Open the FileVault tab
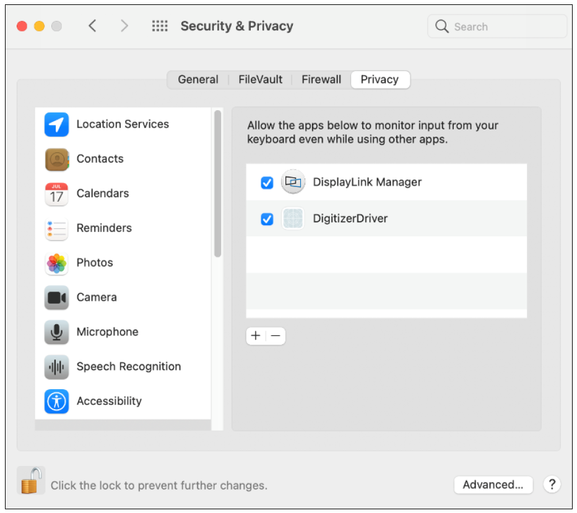 260,80
